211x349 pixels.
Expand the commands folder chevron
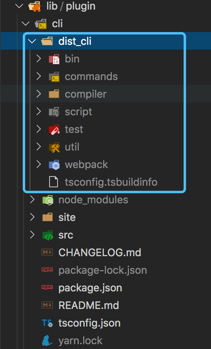click(39, 76)
